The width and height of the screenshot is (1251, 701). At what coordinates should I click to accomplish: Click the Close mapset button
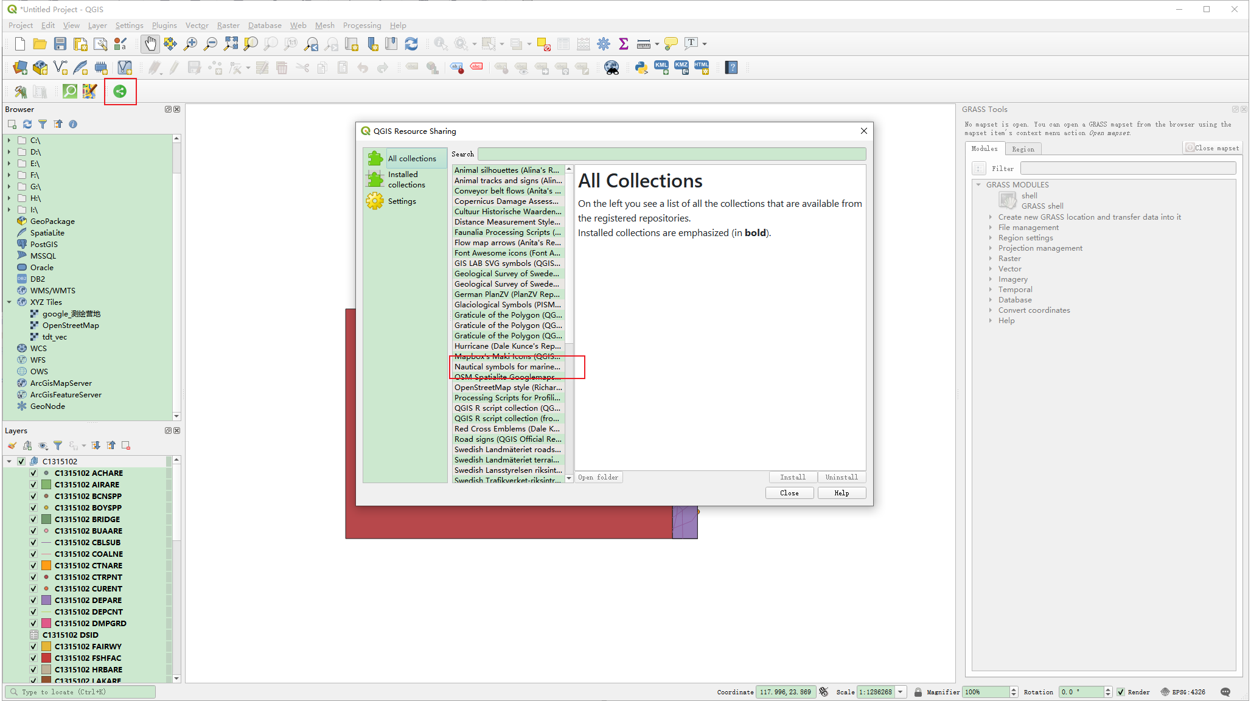pos(1212,148)
